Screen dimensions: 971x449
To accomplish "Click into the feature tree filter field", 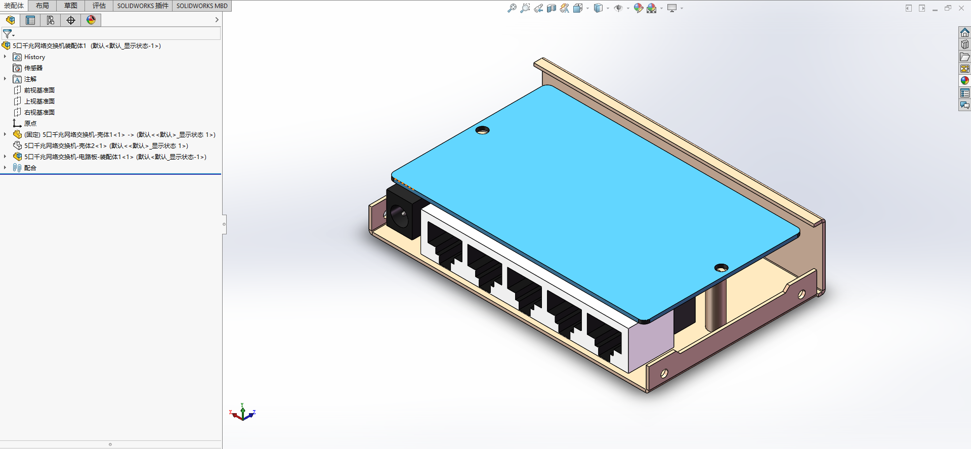I will (111, 34).
